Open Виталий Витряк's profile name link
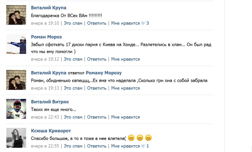Screen dimensions: 252x152 pos(50,102)
